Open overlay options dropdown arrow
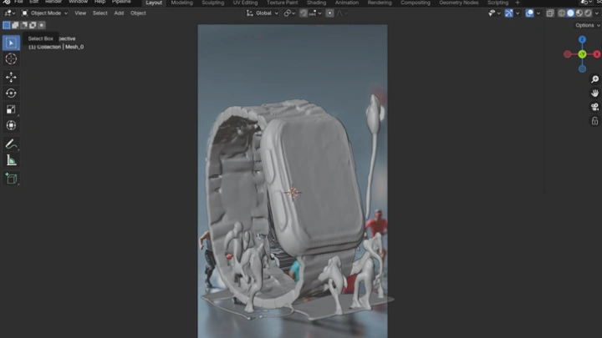This screenshot has height=338, width=602. [x=538, y=13]
